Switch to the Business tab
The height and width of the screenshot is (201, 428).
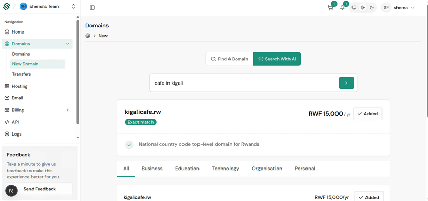pyautogui.click(x=152, y=169)
